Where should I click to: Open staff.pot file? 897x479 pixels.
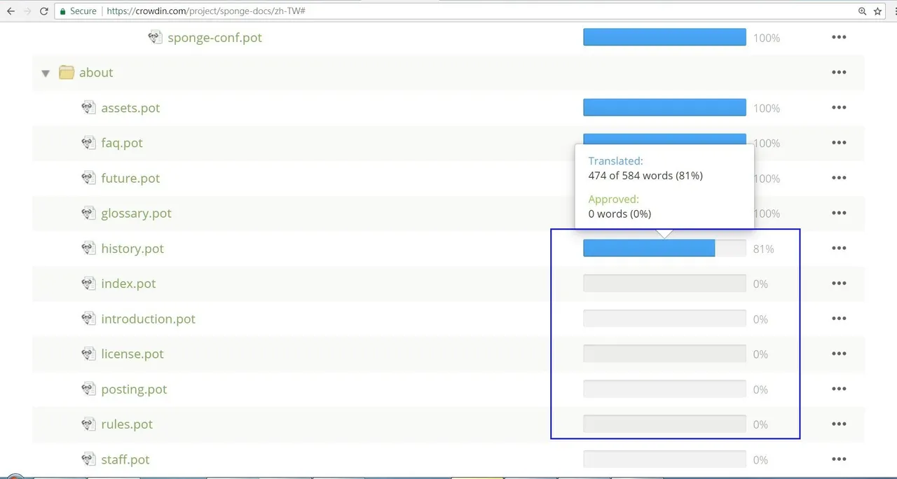click(125, 459)
